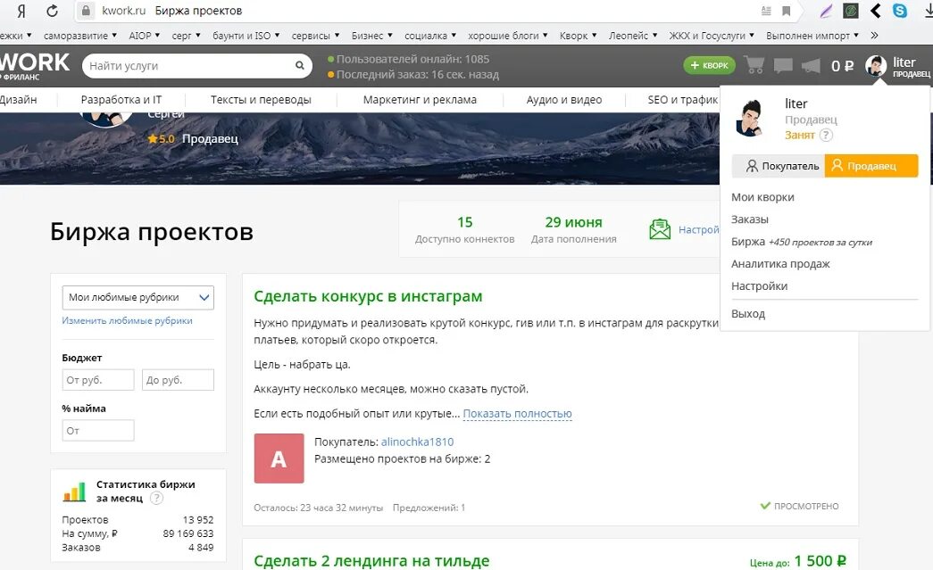Open the Skype extension icon
Image resolution: width=933 pixels, height=570 pixels.
click(x=900, y=11)
